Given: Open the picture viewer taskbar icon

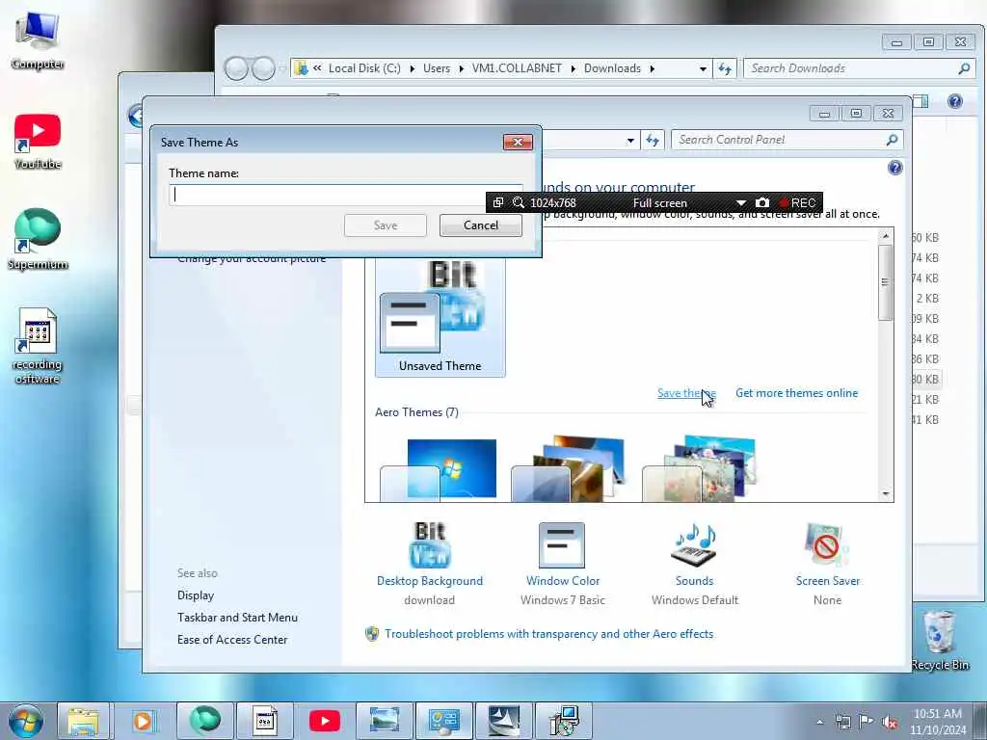Looking at the screenshot, I should [x=385, y=721].
